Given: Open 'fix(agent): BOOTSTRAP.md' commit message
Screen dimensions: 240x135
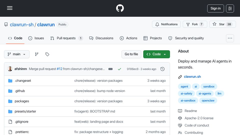Looking at the screenshot, I should 94,111.
